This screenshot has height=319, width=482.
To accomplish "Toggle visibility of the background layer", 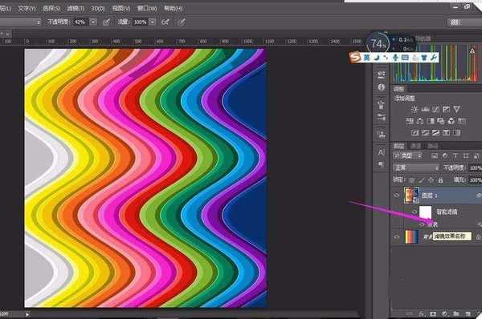I will pos(397,236).
